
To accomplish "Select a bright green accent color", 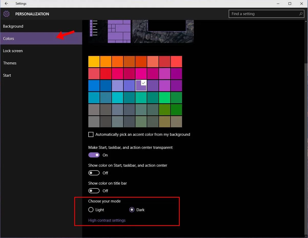I will point(165,97).
